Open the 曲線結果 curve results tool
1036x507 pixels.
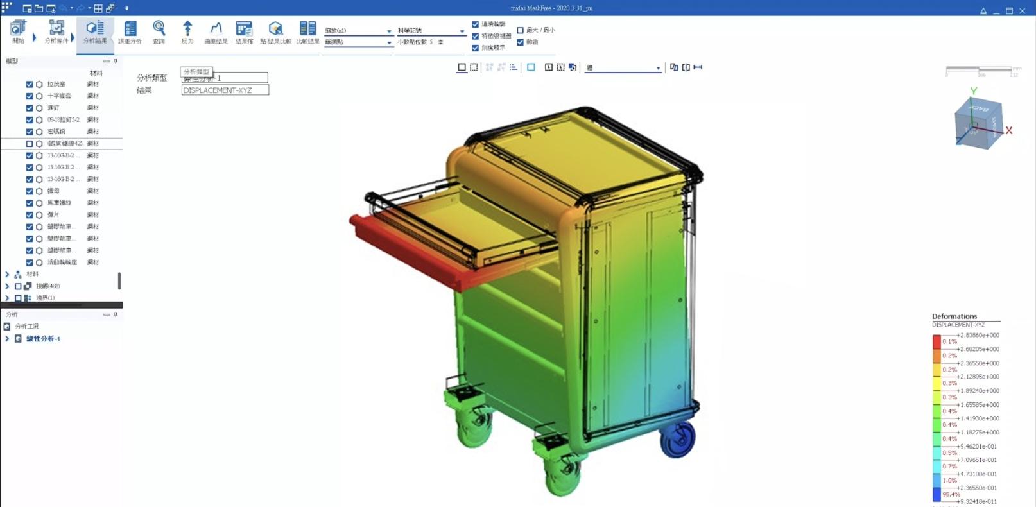click(216, 31)
